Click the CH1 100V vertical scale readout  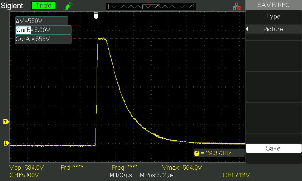[24, 175]
